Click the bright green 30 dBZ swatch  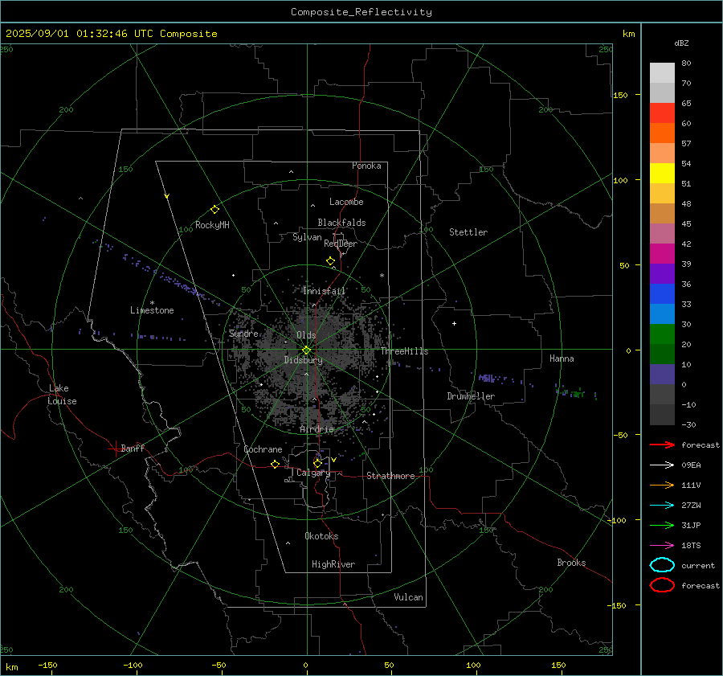click(x=662, y=334)
